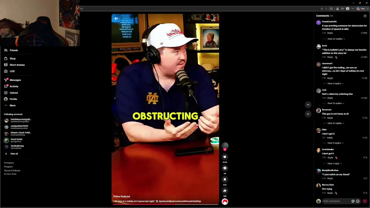Open browser settings and more menu
The height and width of the screenshot is (208, 370).
point(353,9)
